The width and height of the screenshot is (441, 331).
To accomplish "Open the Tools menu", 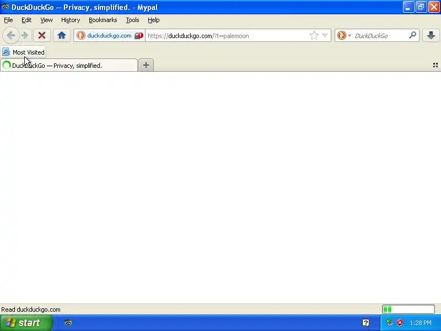I will (x=132, y=20).
